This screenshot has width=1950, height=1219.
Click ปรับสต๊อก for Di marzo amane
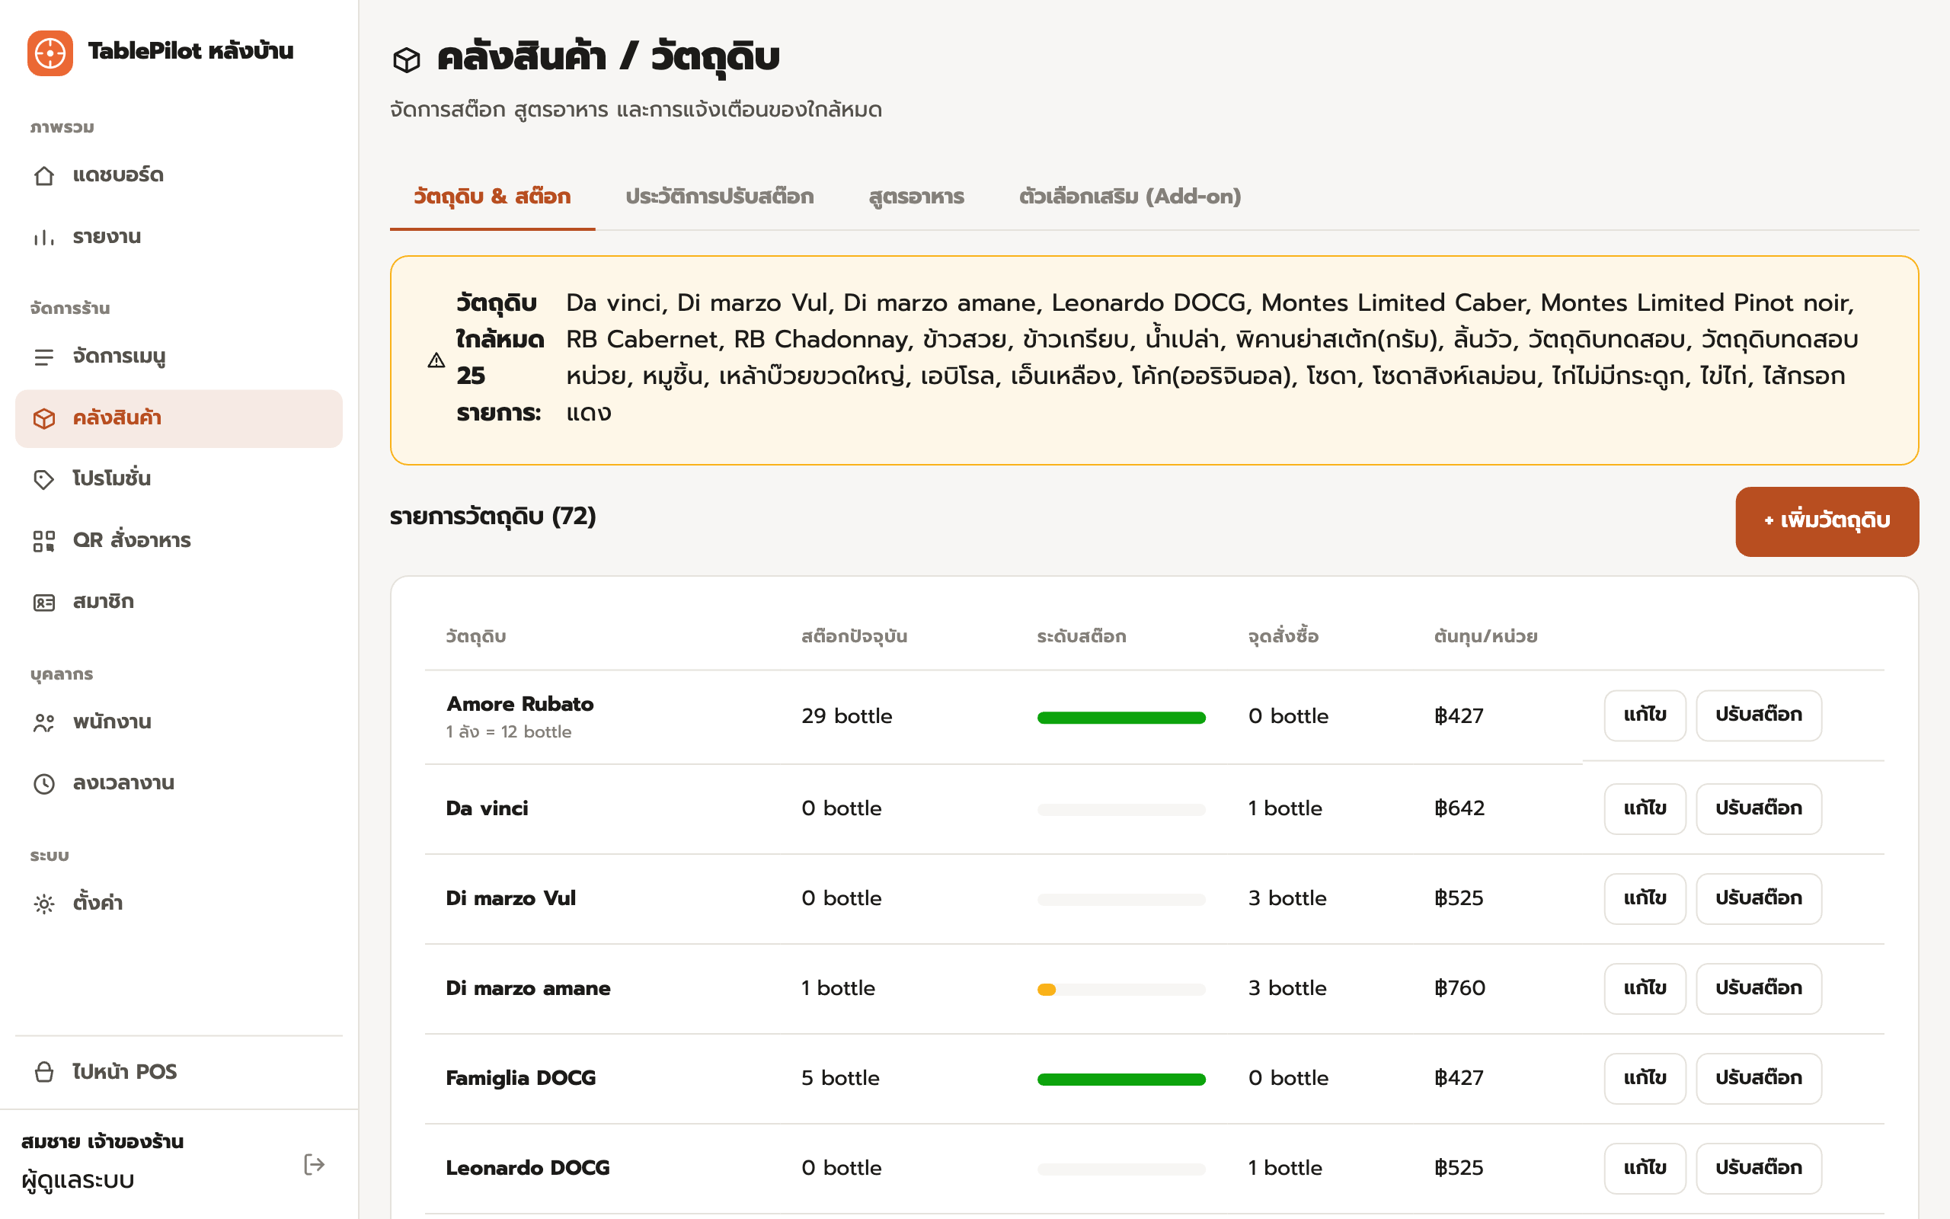click(x=1758, y=988)
